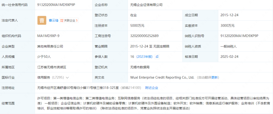The width and height of the screenshot is (273, 114).
Task: Click company type 其他有限责任公司
Action: pos(50,46)
